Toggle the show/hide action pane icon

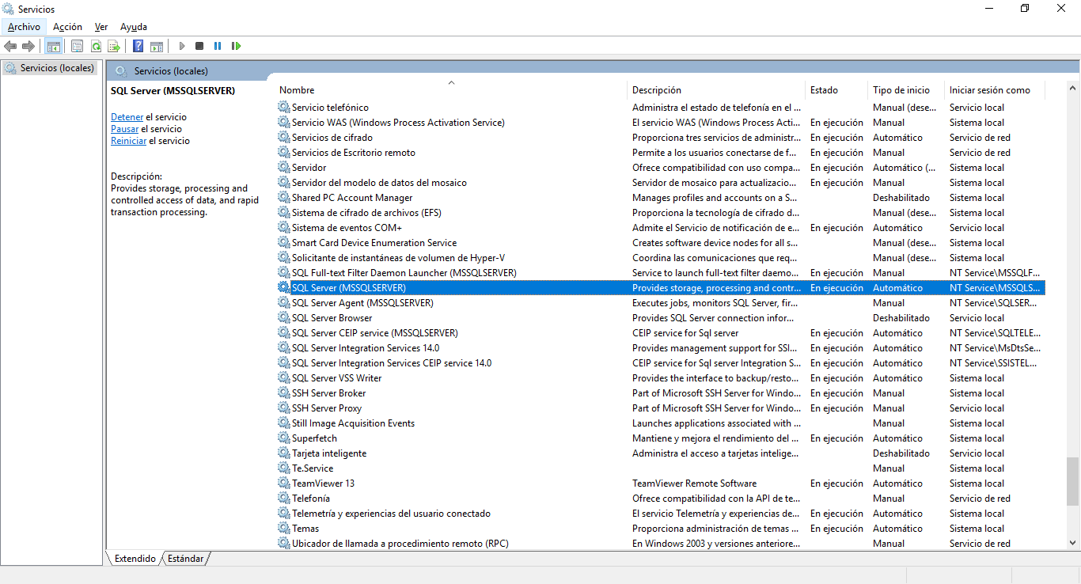(157, 46)
